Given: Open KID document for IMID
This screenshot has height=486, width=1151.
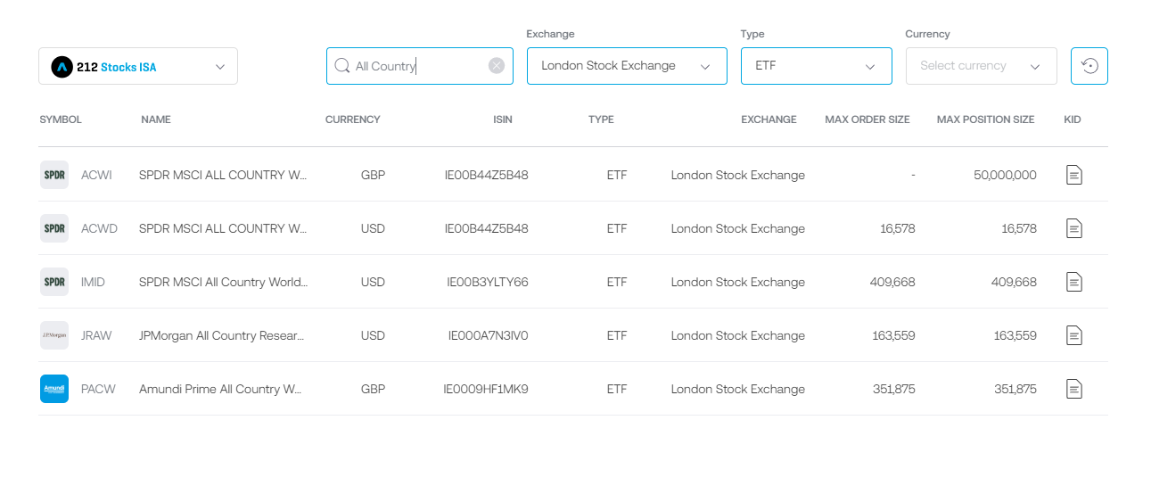Looking at the screenshot, I should 1074,282.
